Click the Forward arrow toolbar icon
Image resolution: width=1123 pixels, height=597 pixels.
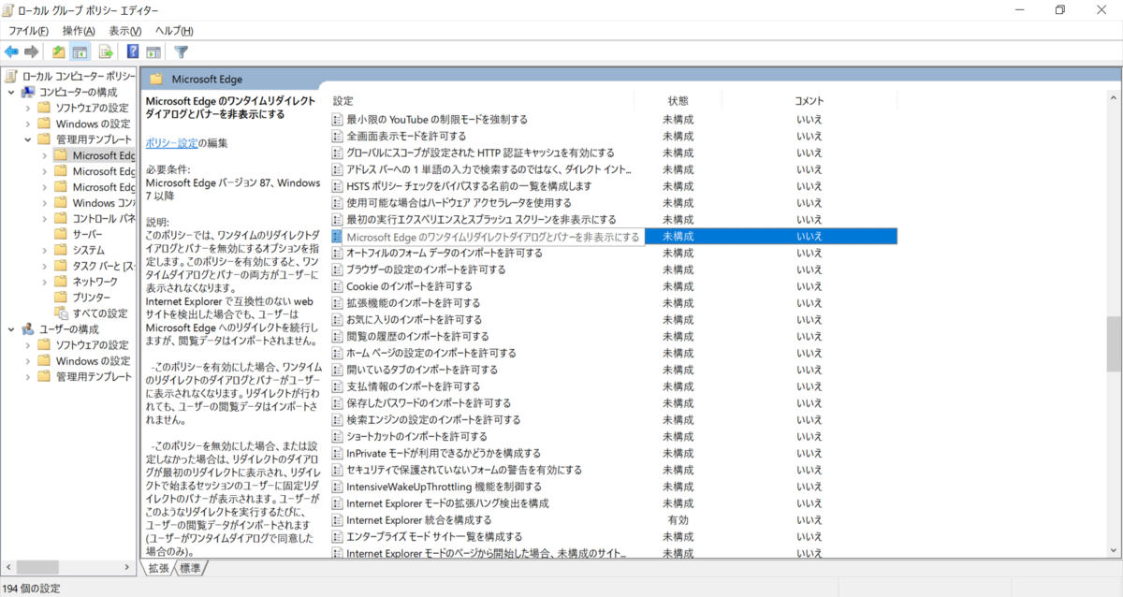(32, 51)
